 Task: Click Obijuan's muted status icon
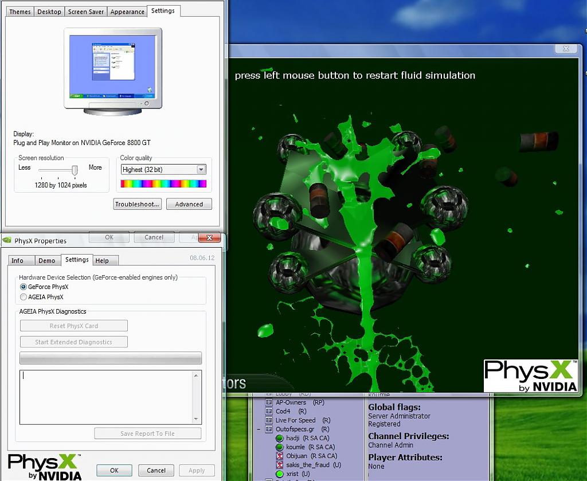tap(279, 456)
